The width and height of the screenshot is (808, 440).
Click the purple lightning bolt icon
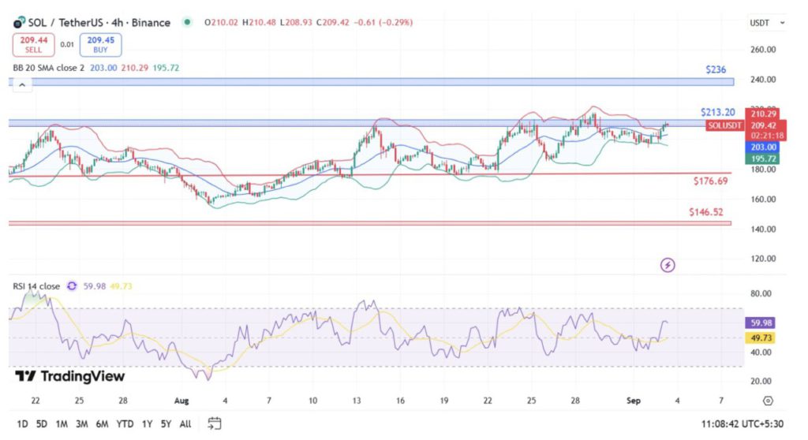[668, 265]
